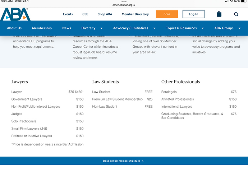Open Advocacy & Initiatives menu label
This screenshot has width=248, height=177.
tap(130, 28)
